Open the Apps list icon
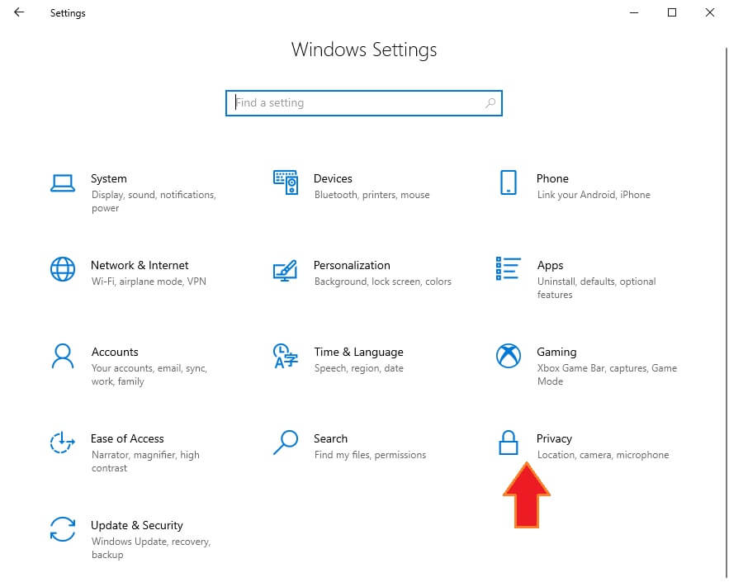This screenshot has width=729, height=587. coord(509,268)
